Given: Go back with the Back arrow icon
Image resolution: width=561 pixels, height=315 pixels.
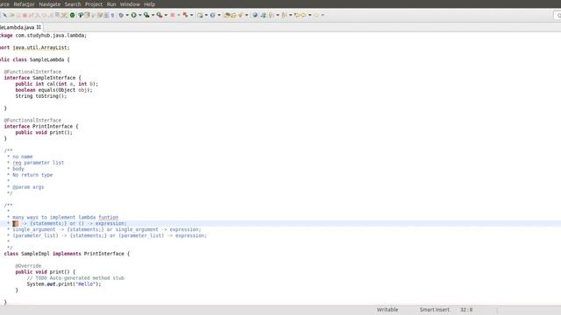Looking at the screenshot, I should (x=303, y=15).
